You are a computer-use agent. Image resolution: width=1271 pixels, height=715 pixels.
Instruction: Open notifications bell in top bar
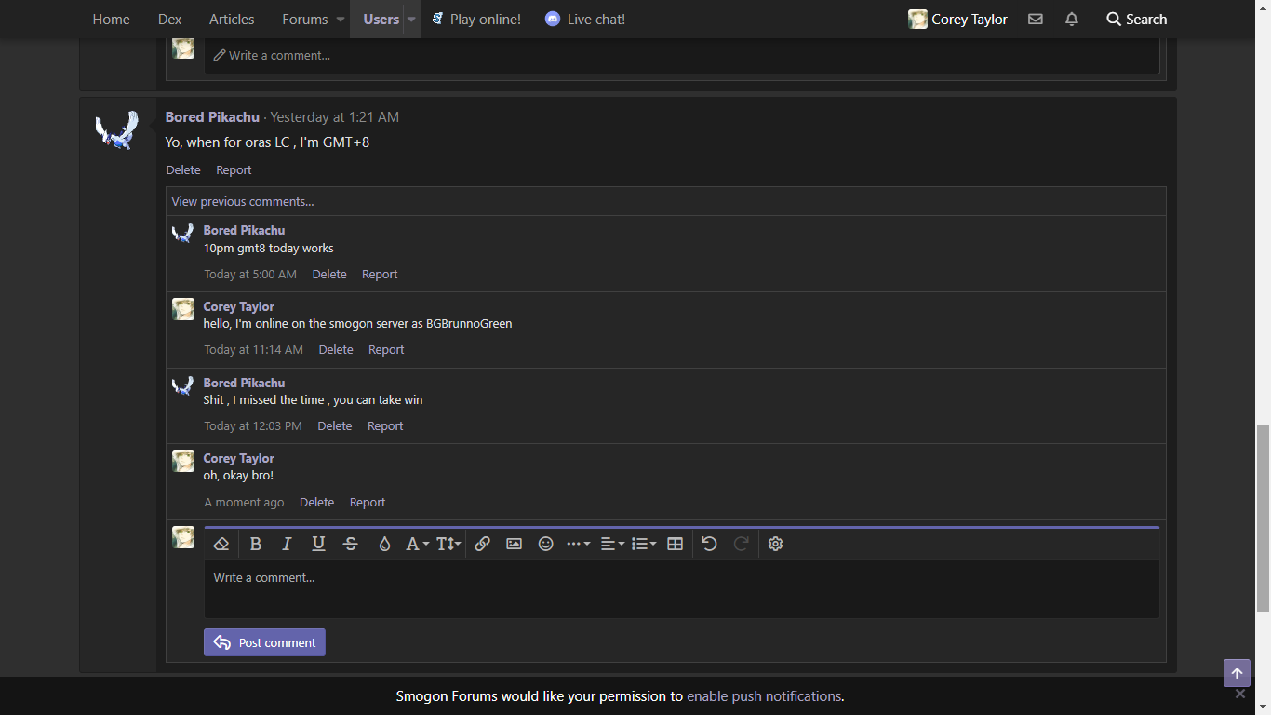(x=1072, y=19)
